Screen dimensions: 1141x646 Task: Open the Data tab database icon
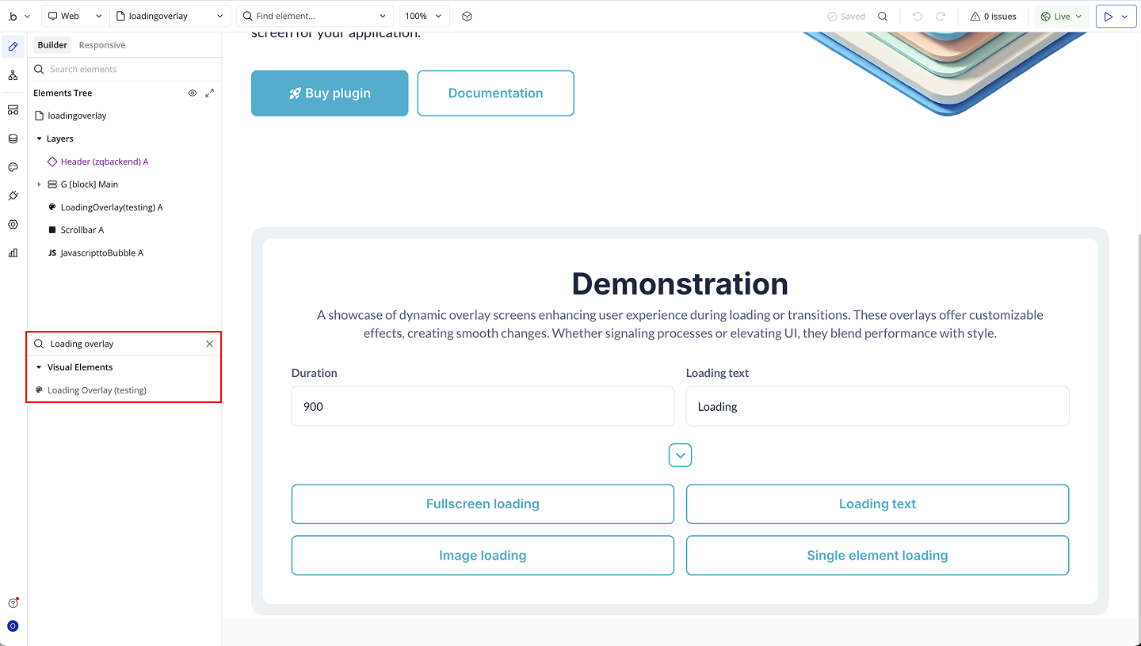pos(13,139)
